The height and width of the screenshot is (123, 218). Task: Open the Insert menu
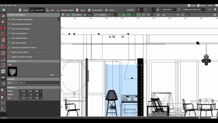pos(10,5)
